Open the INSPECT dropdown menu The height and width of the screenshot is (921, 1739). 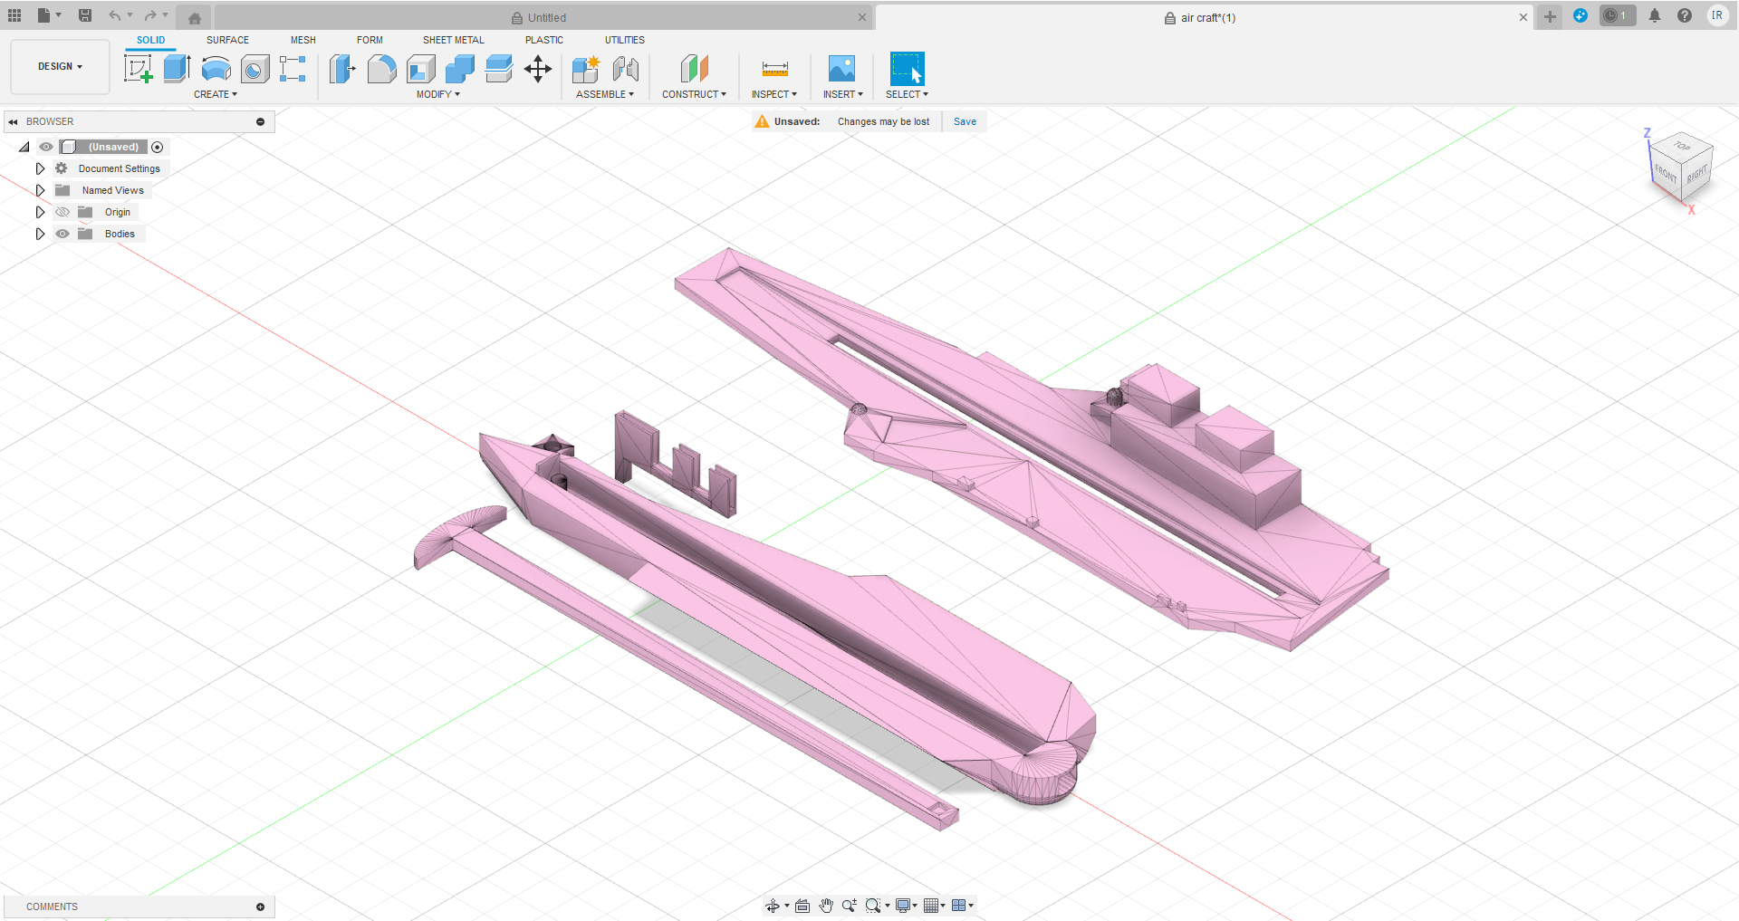click(774, 94)
